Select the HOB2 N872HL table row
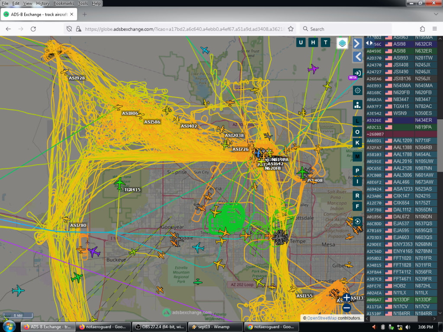This screenshot has height=332, width=443. pyautogui.click(x=401, y=286)
